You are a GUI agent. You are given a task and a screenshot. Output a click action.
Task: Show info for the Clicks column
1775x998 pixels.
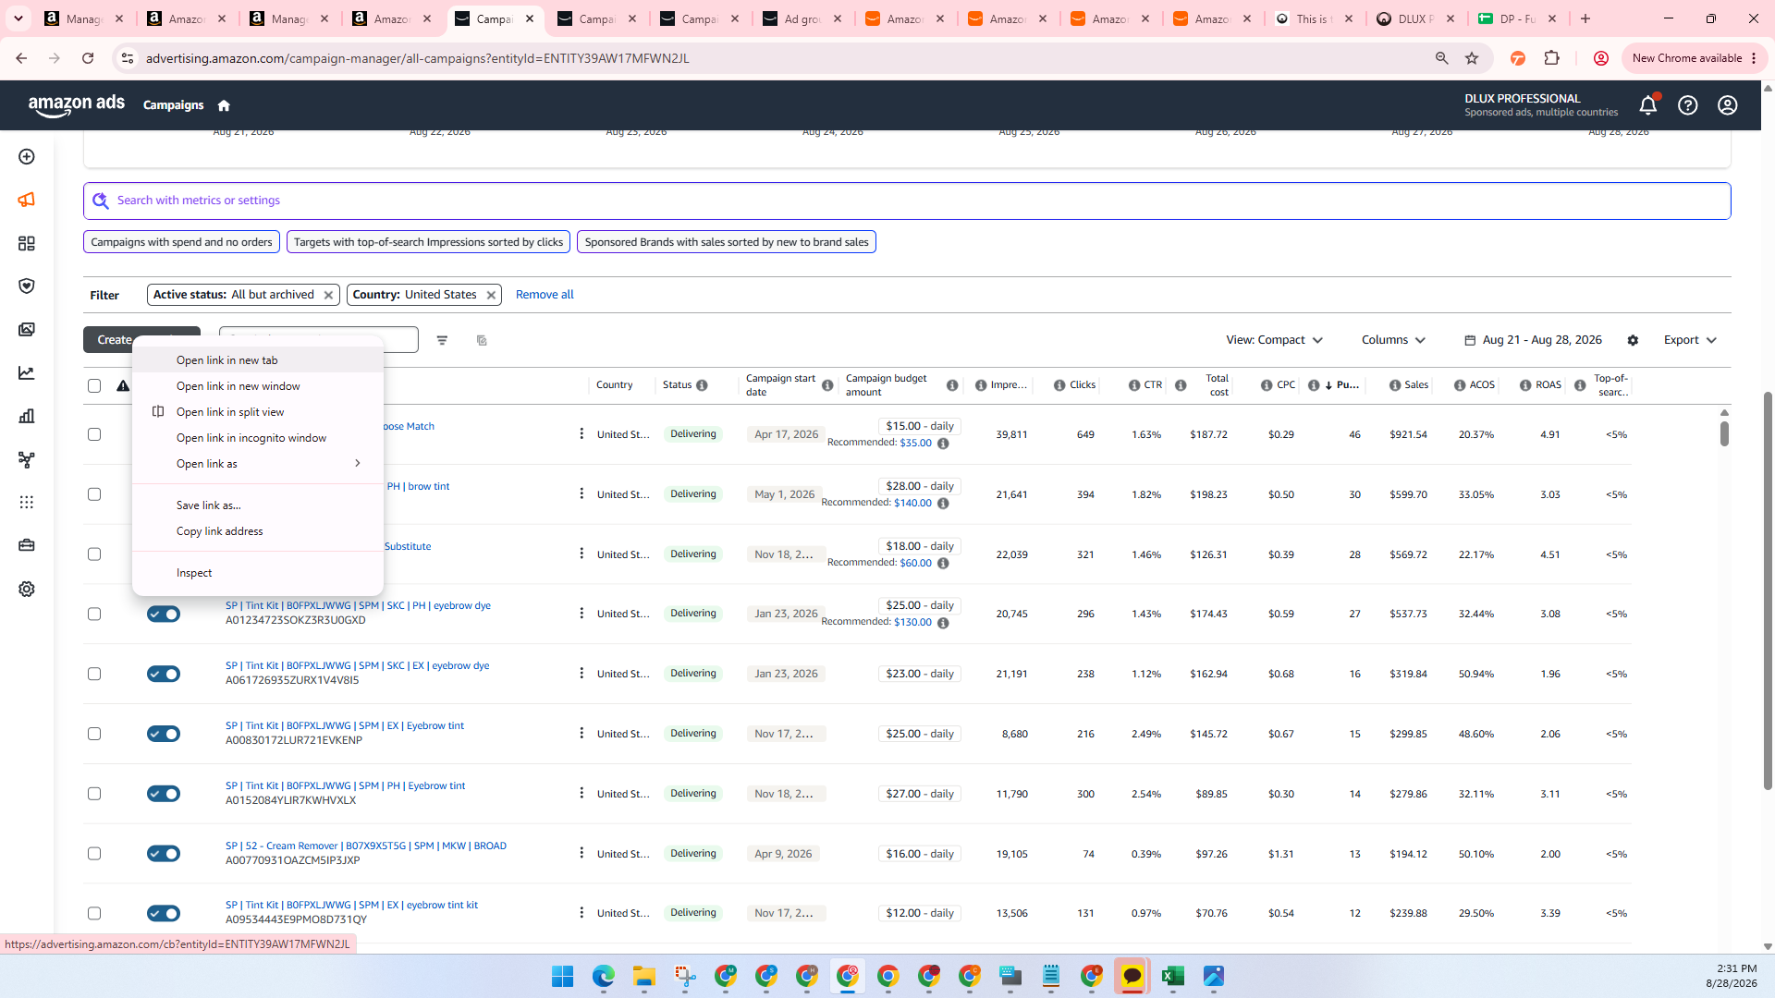pyautogui.click(x=1059, y=385)
